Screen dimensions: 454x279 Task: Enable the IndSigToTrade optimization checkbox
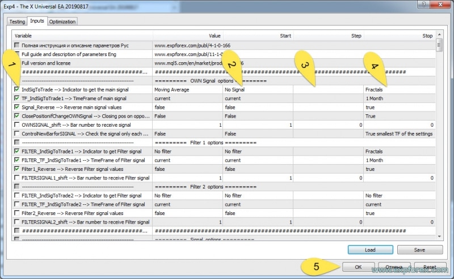(18, 89)
